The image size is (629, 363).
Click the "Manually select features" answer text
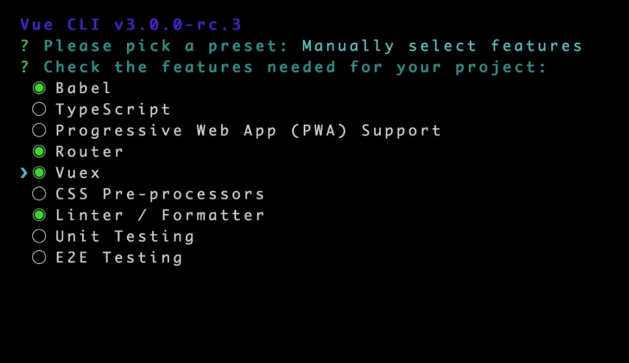coord(442,46)
